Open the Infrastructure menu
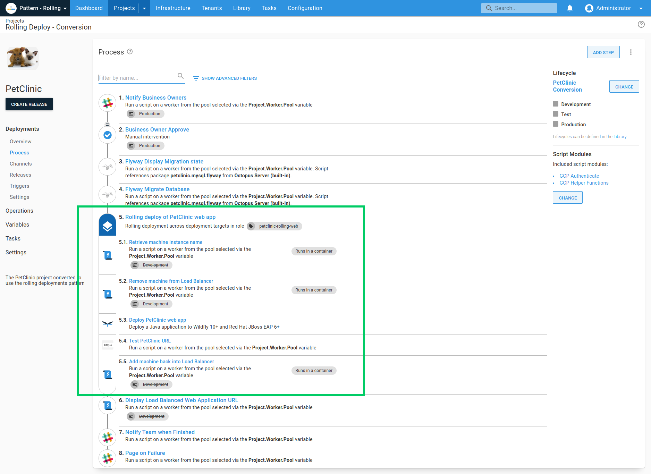This screenshot has width=651, height=474. (x=173, y=8)
